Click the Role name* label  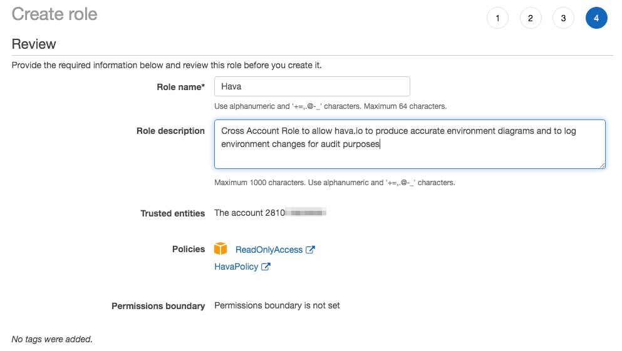[x=180, y=87]
